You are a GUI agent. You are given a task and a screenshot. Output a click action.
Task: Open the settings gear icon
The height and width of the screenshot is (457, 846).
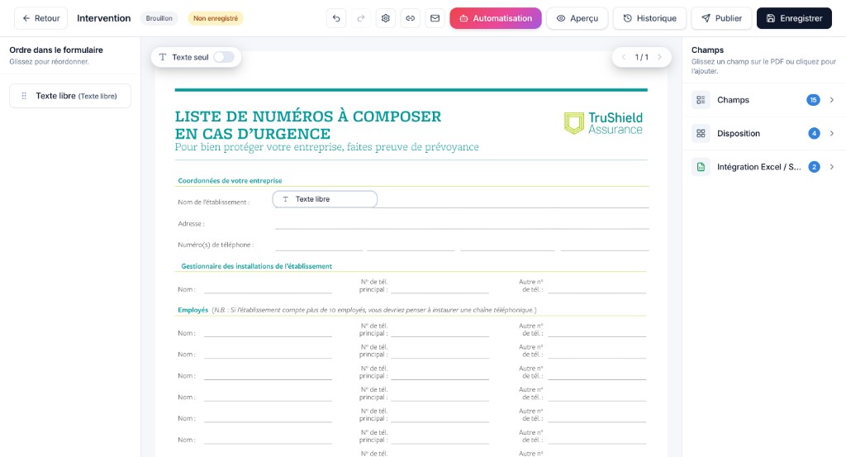385,18
